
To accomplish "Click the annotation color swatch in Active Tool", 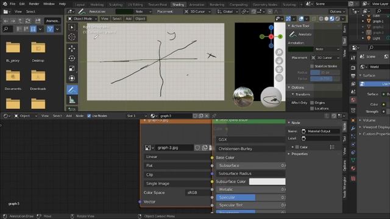I will [x=300, y=49].
